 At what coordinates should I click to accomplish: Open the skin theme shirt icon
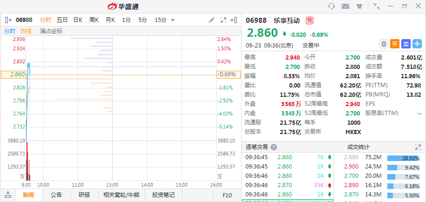pos(359,6)
